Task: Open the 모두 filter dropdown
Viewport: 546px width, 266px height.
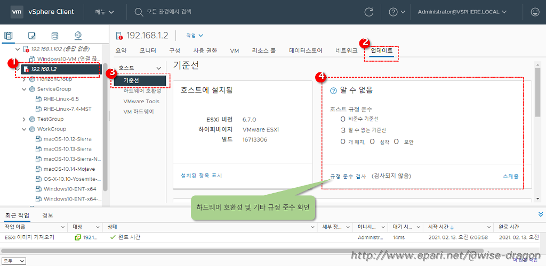Action: tap(14, 261)
